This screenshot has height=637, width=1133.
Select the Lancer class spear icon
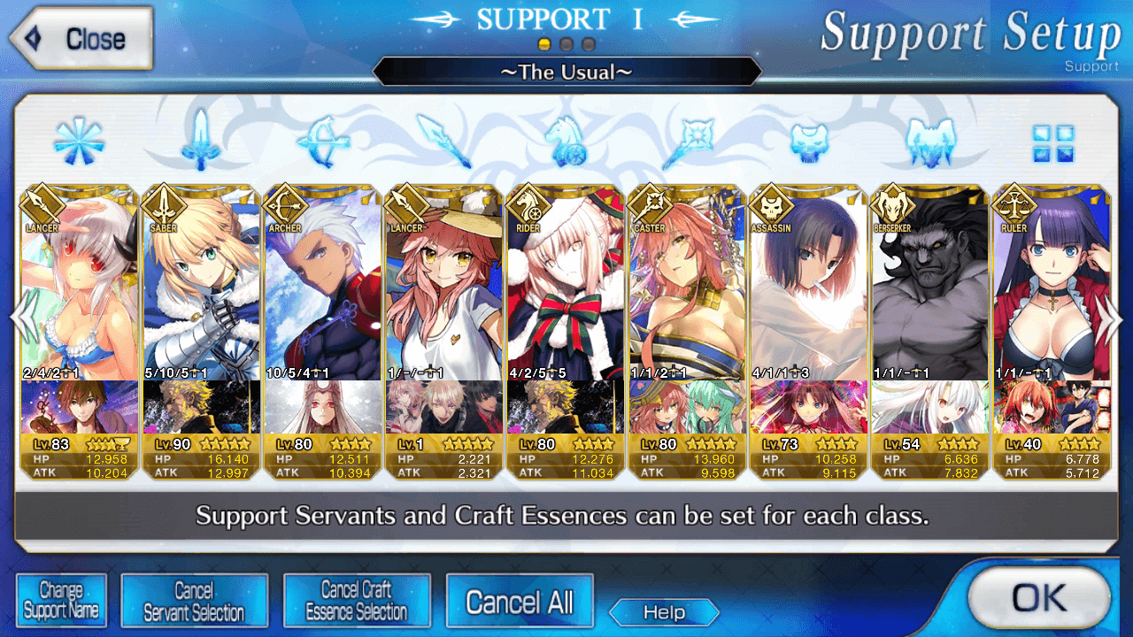pos(443,142)
